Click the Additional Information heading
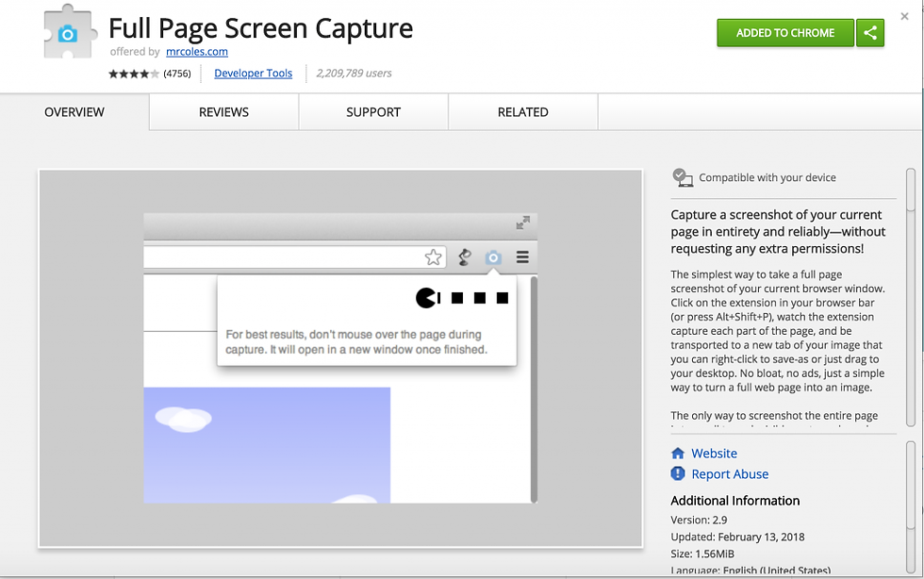Screen dimensions: 924x579 coord(734,501)
